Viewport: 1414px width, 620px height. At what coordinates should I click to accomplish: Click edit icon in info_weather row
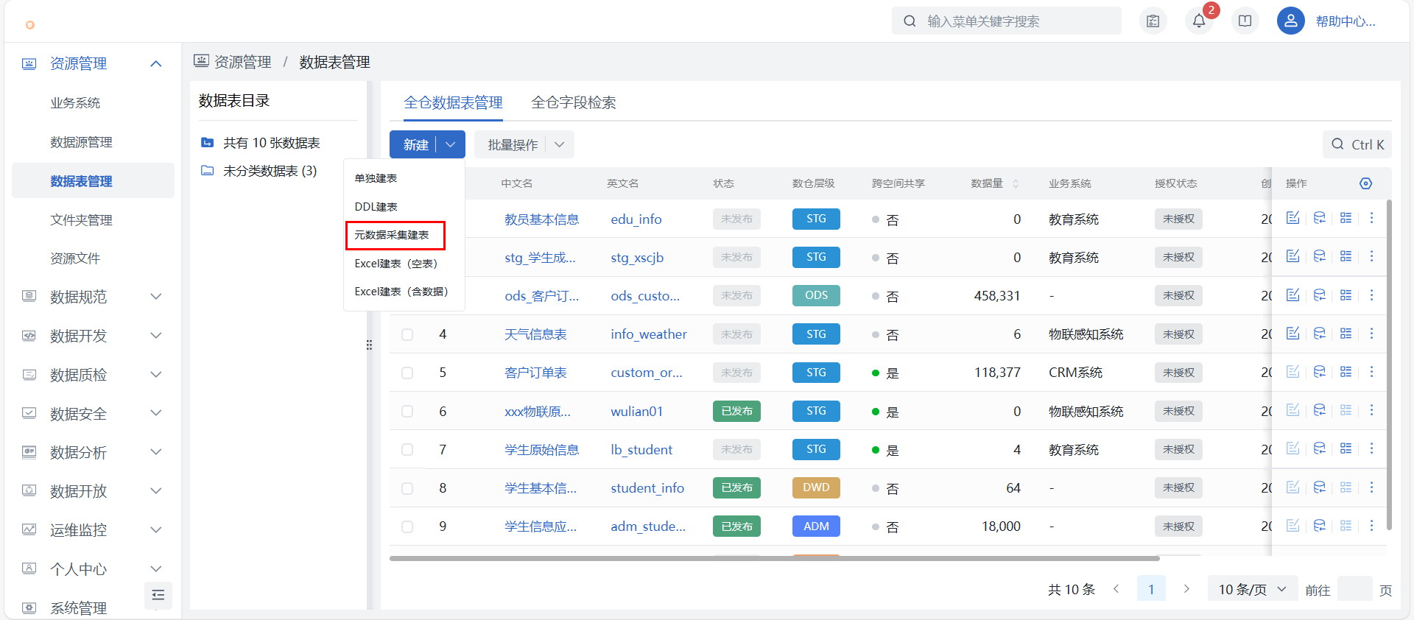(x=1292, y=334)
